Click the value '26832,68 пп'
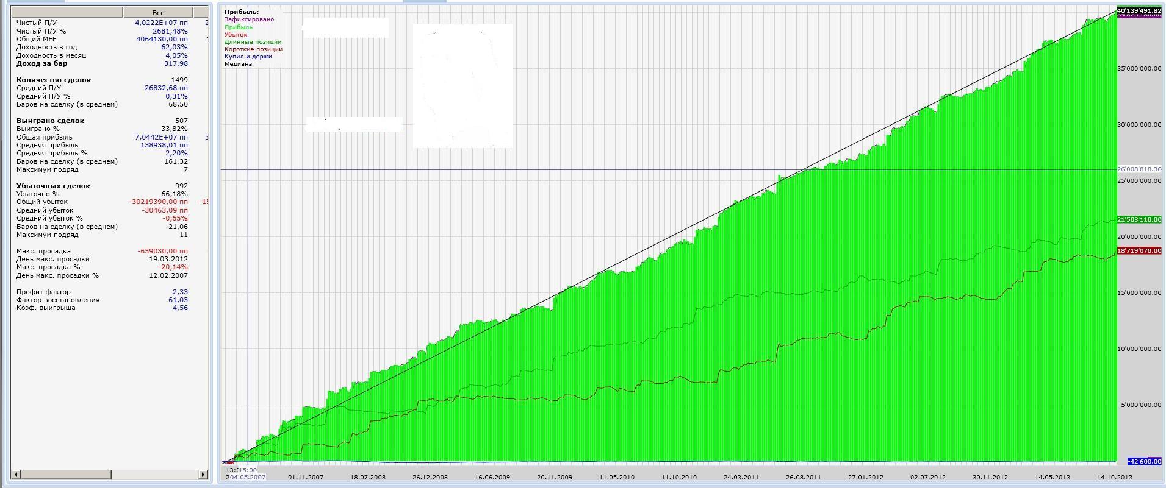The image size is (1166, 488). pos(166,88)
